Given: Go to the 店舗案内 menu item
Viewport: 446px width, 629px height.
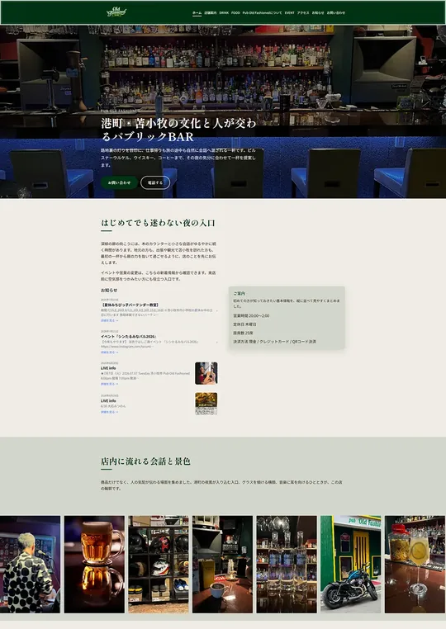Looking at the screenshot, I should point(211,13).
